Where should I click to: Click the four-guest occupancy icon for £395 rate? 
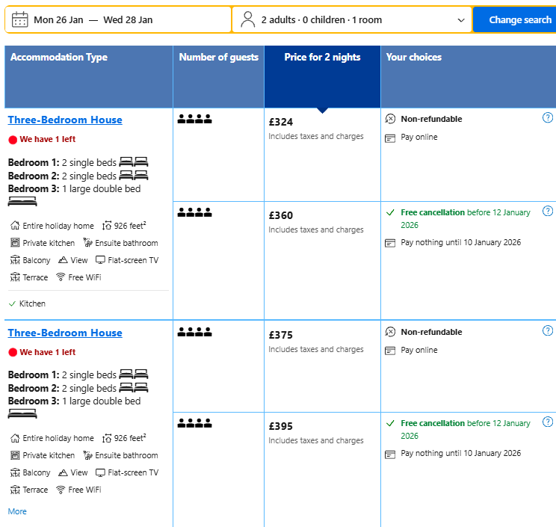coord(194,424)
